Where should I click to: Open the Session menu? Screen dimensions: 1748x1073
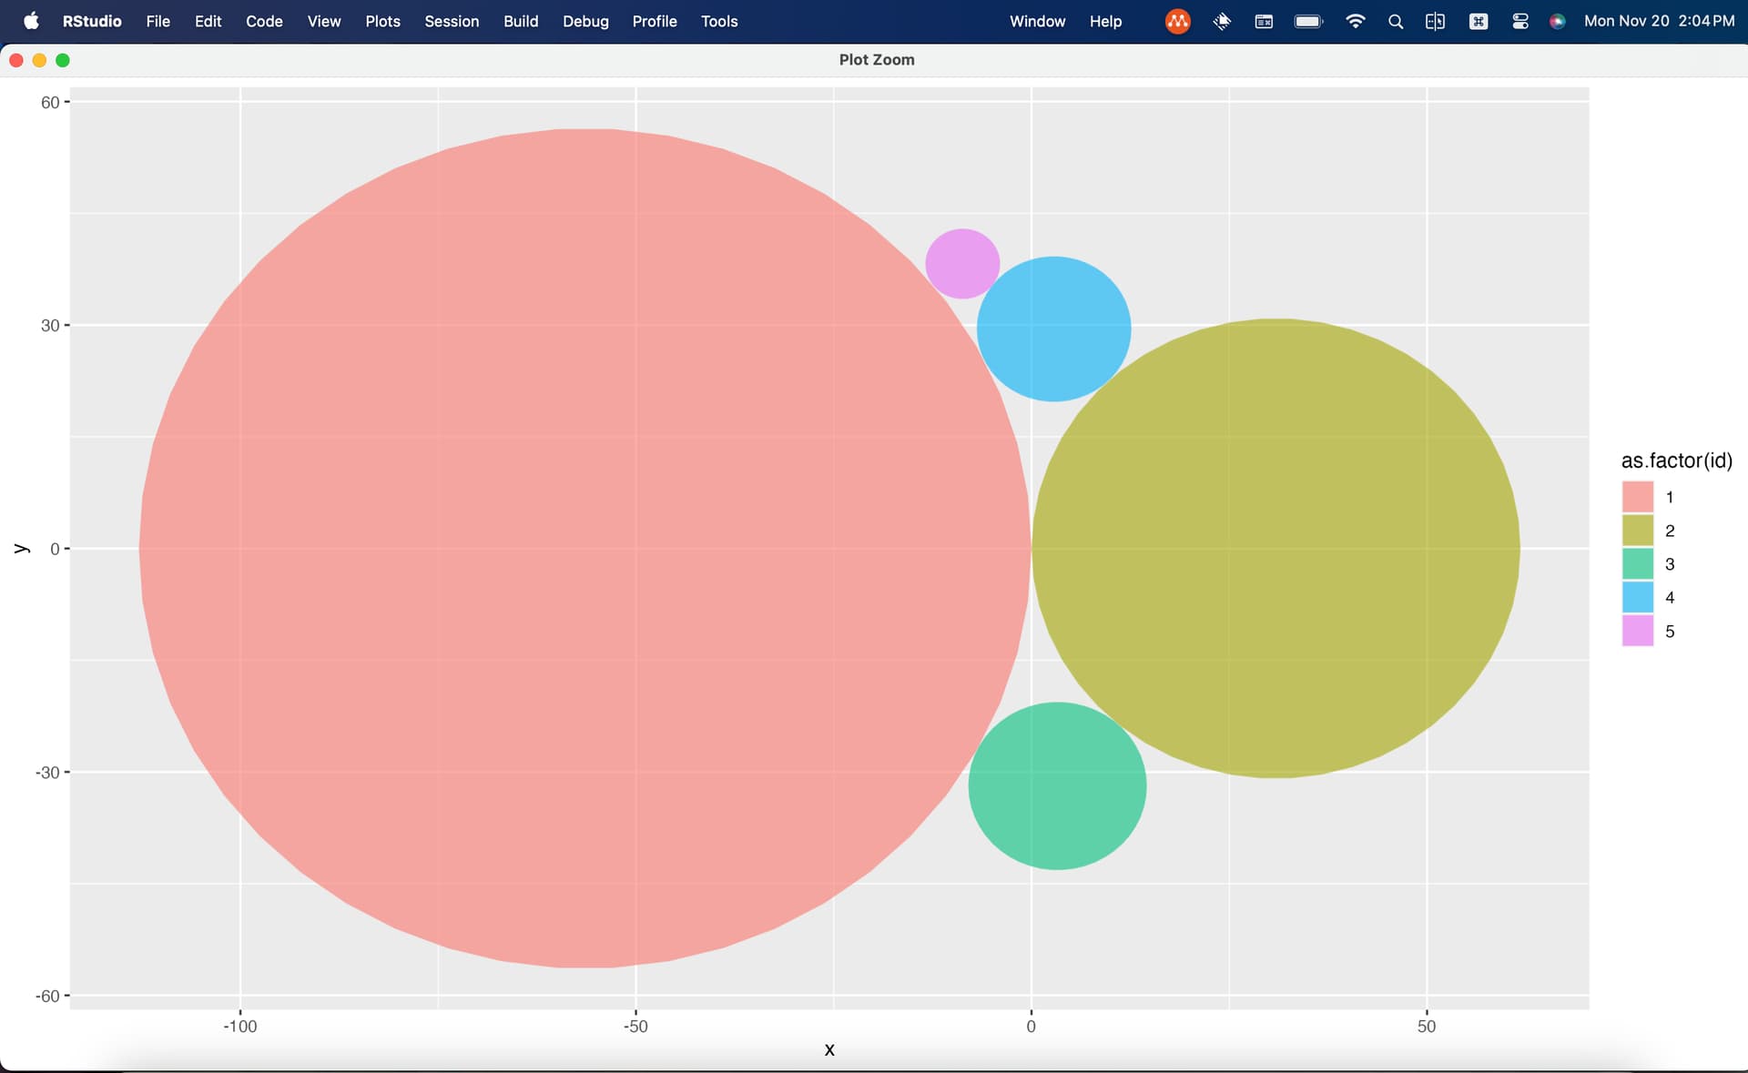[x=452, y=21]
